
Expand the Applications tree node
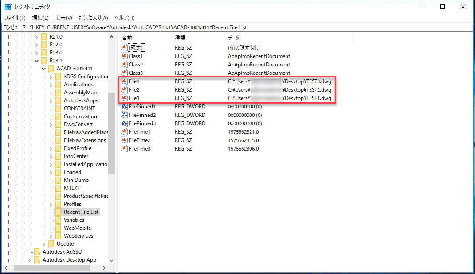(51, 85)
